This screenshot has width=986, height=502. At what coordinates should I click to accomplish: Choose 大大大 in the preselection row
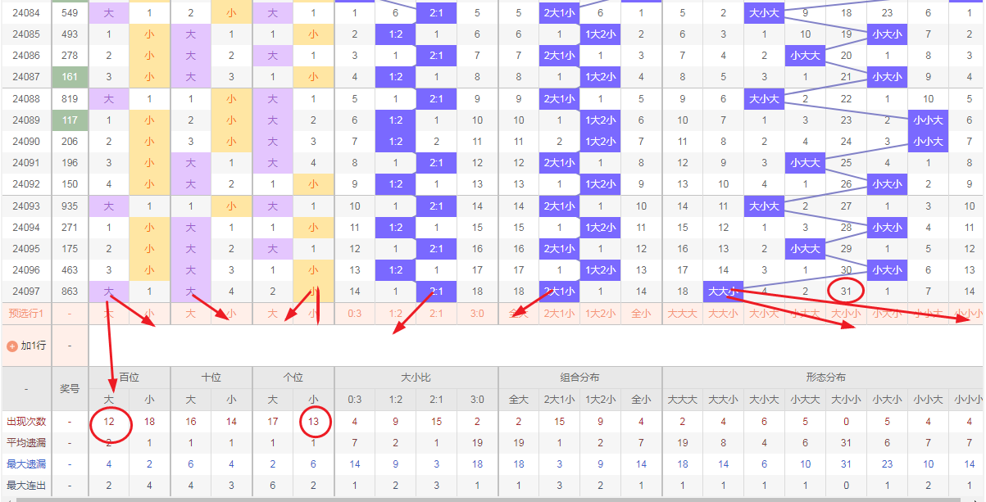(x=682, y=313)
